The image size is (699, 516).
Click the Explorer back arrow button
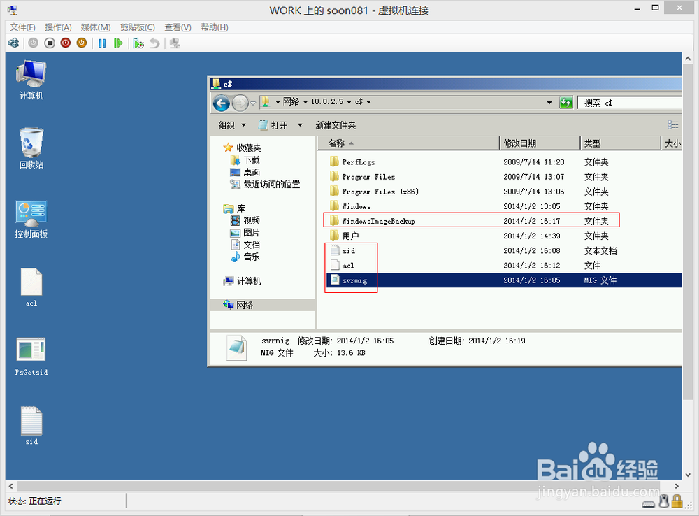coord(222,103)
